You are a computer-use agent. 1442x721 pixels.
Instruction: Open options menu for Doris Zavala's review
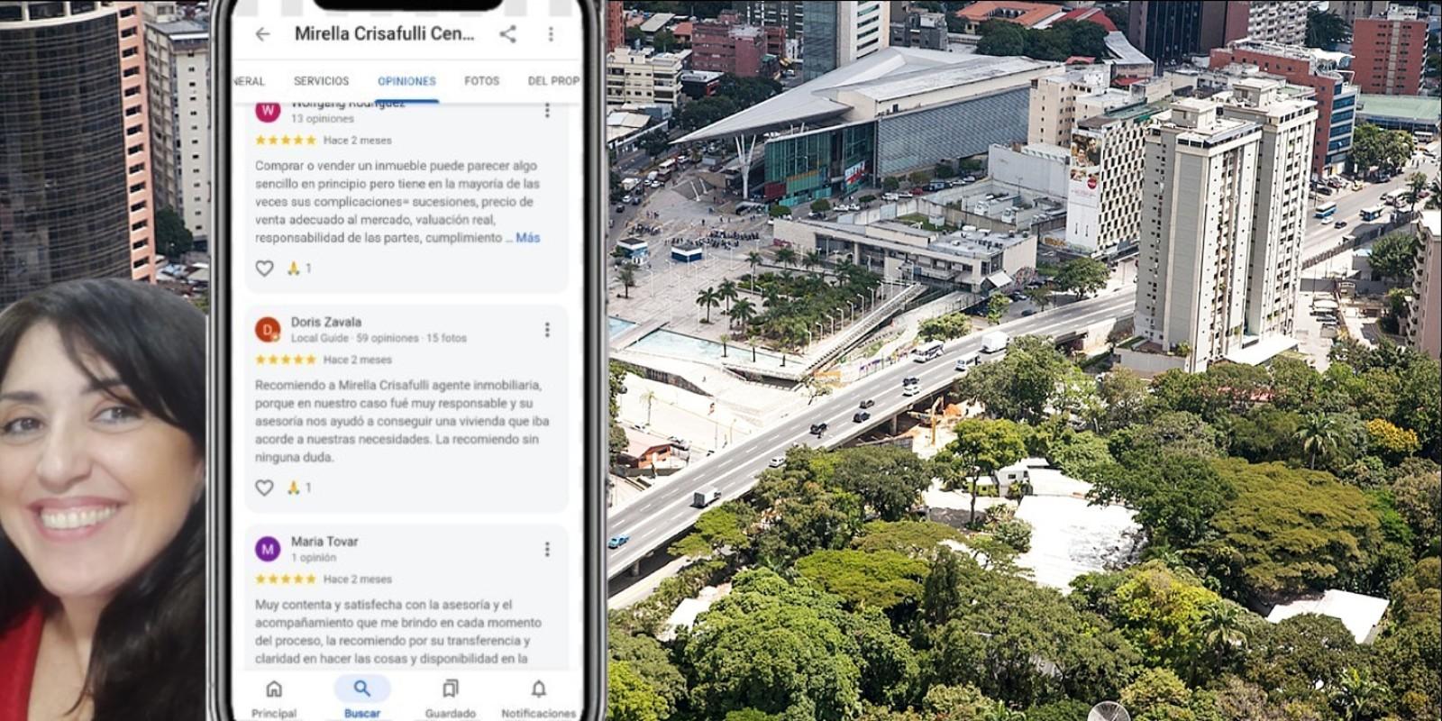(547, 330)
